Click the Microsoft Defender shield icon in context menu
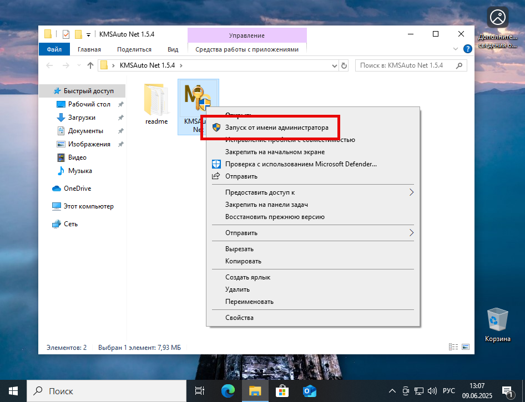This screenshot has width=525, height=402. (216, 164)
